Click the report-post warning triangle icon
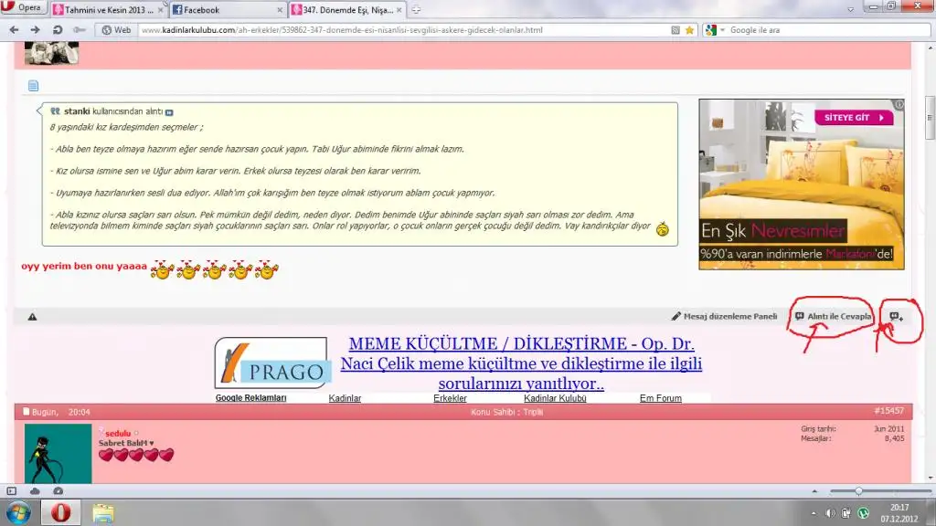 click(x=32, y=317)
